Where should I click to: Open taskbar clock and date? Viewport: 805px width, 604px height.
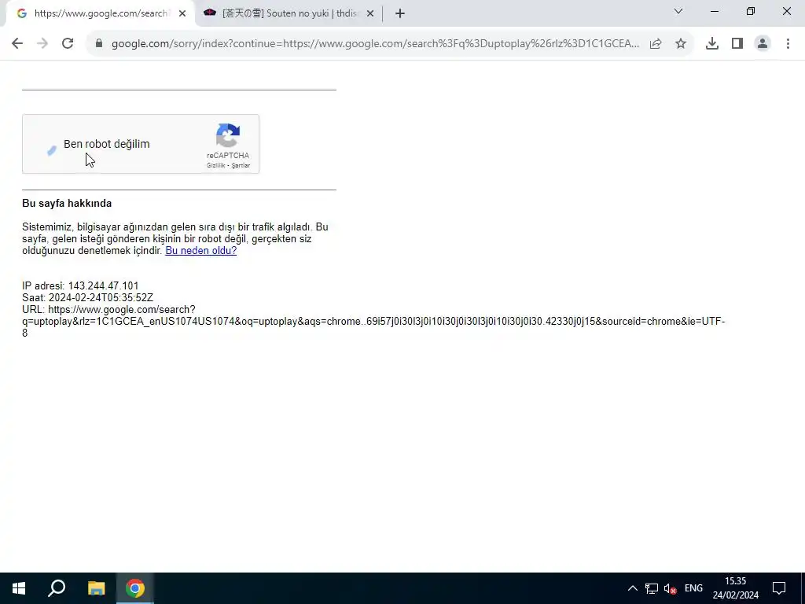pos(735,588)
